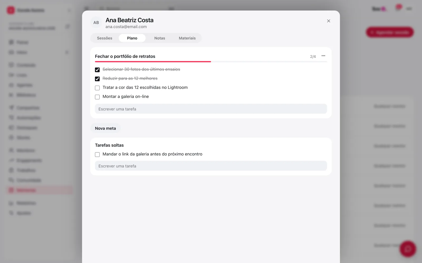Click the ana.costa@email.com address
Viewport: 422px width, 263px height.
[126, 27]
